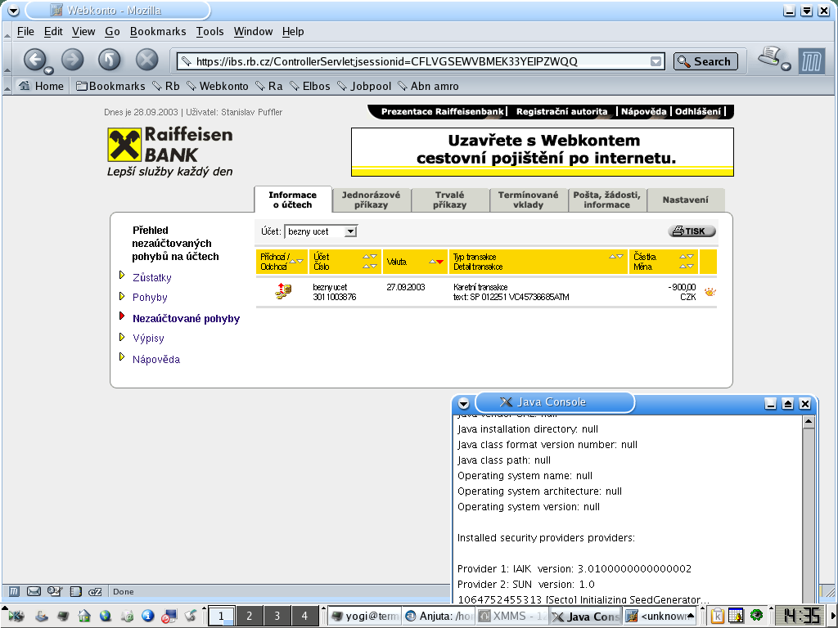Open the Tools menu
Viewport: 838px width, 628px height.
point(209,32)
